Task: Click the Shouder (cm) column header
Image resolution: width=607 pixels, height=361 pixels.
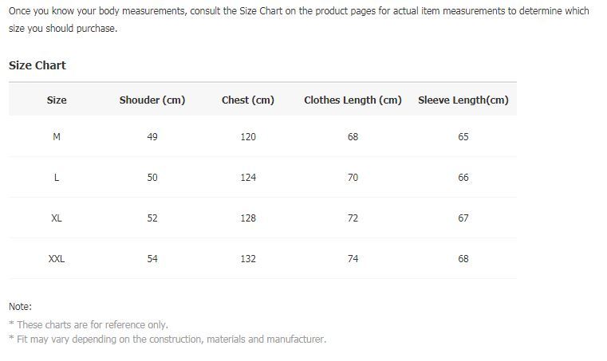Action: click(152, 100)
